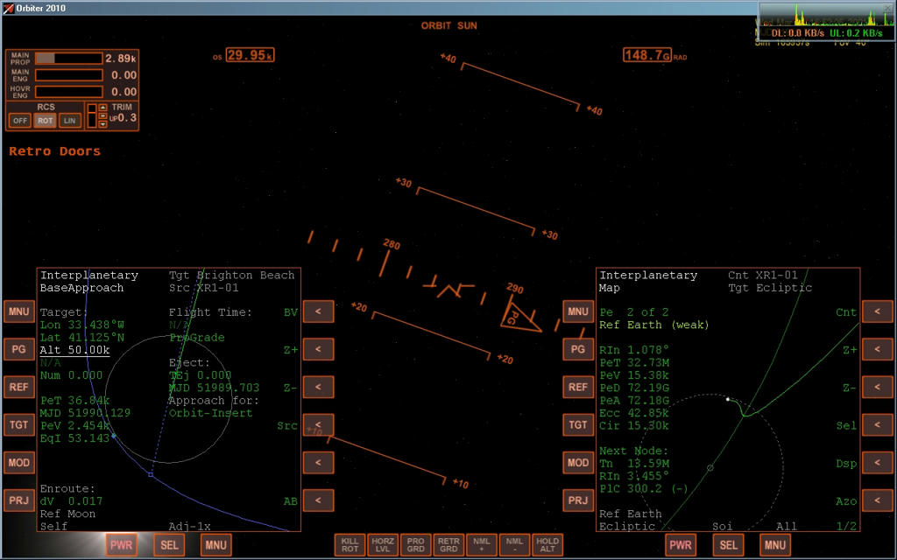Click main propellant fuel level bar
This screenshot has height=560, width=897.
[x=69, y=59]
